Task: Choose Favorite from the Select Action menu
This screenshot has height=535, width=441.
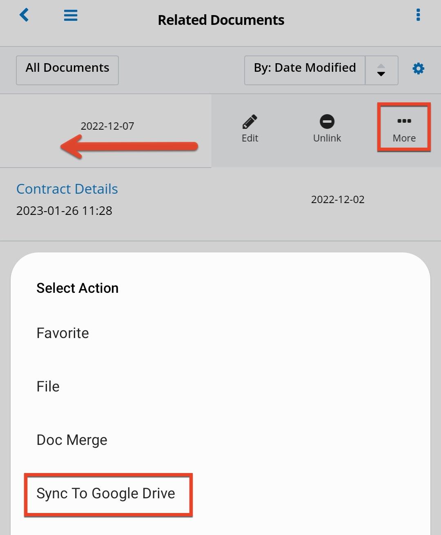Action: click(63, 333)
